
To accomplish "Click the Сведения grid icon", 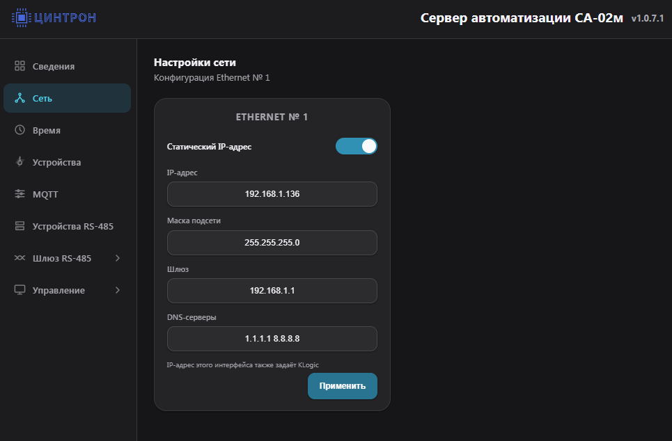I will pyautogui.click(x=19, y=66).
